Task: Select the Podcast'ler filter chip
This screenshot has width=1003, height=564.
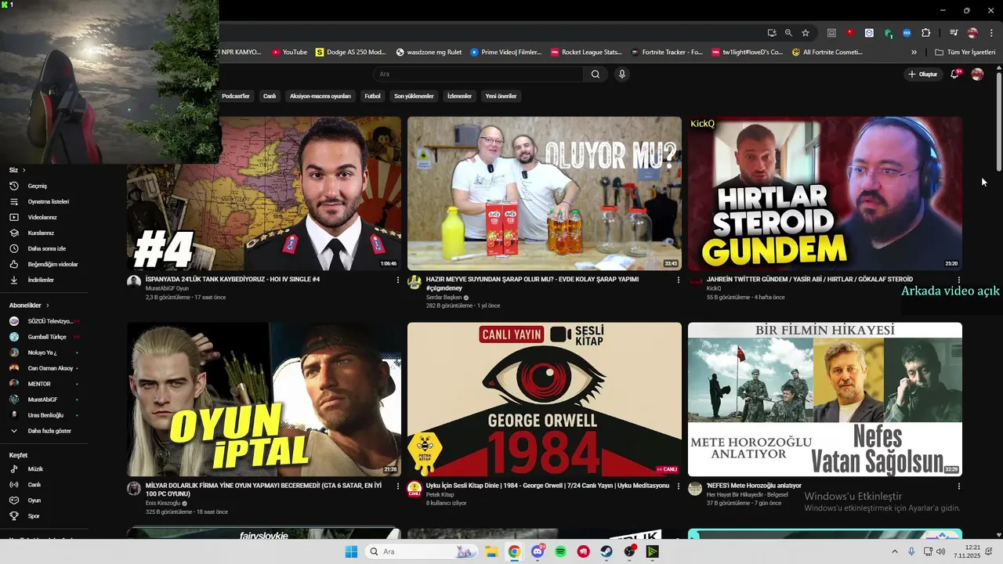Action: tap(235, 96)
